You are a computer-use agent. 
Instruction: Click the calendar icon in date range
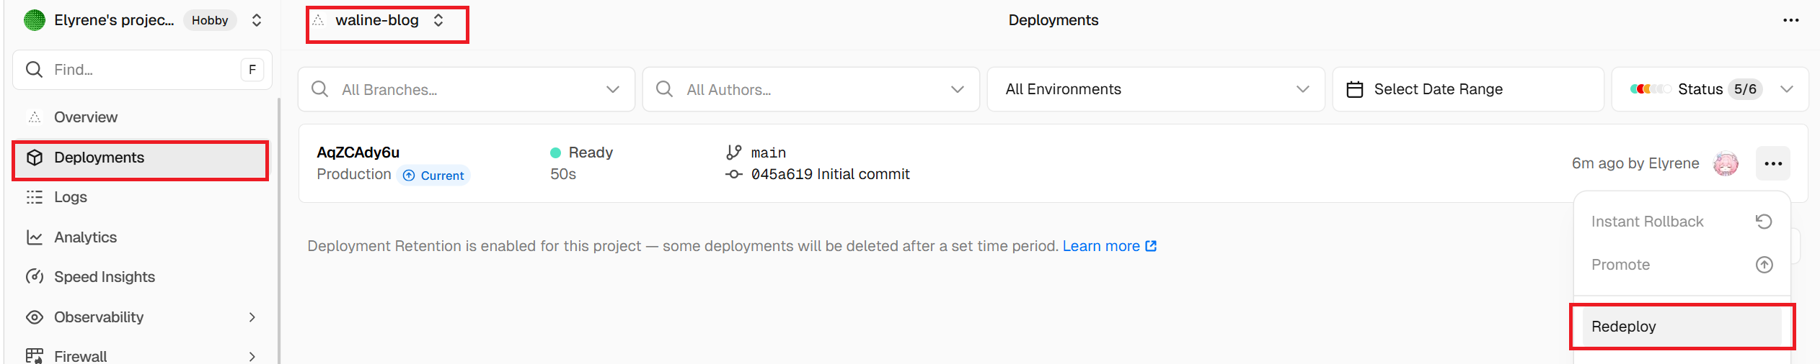pyautogui.click(x=1355, y=89)
